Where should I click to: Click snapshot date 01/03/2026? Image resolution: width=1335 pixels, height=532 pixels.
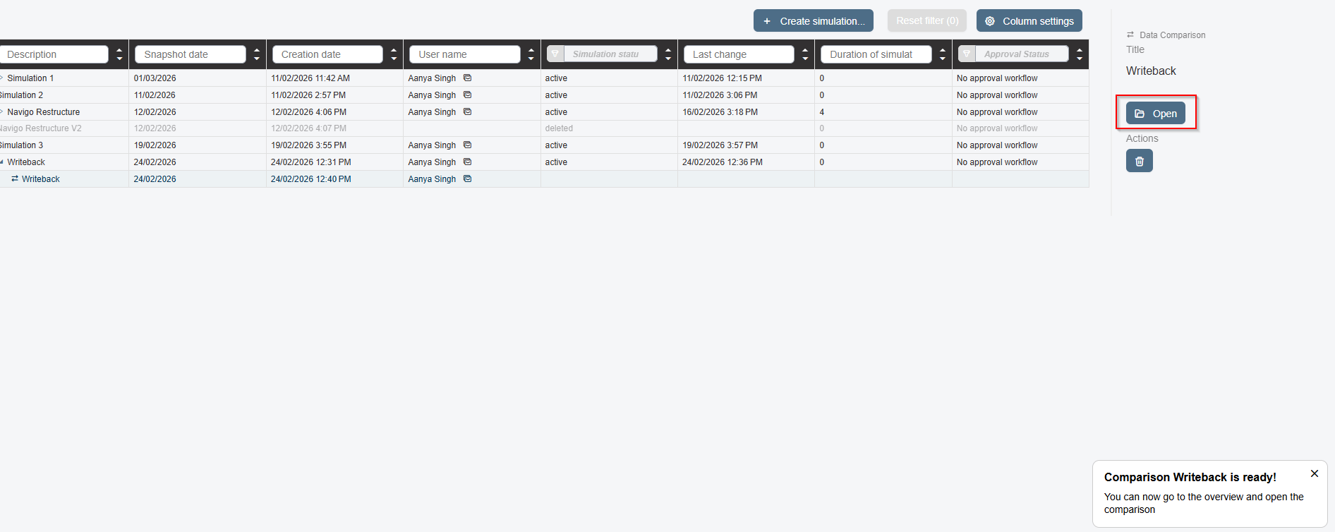155,78
